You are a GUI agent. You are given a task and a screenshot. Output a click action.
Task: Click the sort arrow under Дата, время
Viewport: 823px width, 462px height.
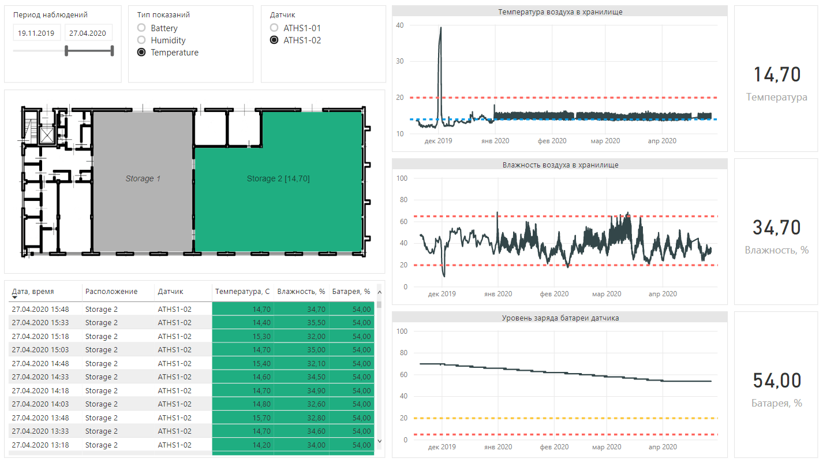[14, 297]
